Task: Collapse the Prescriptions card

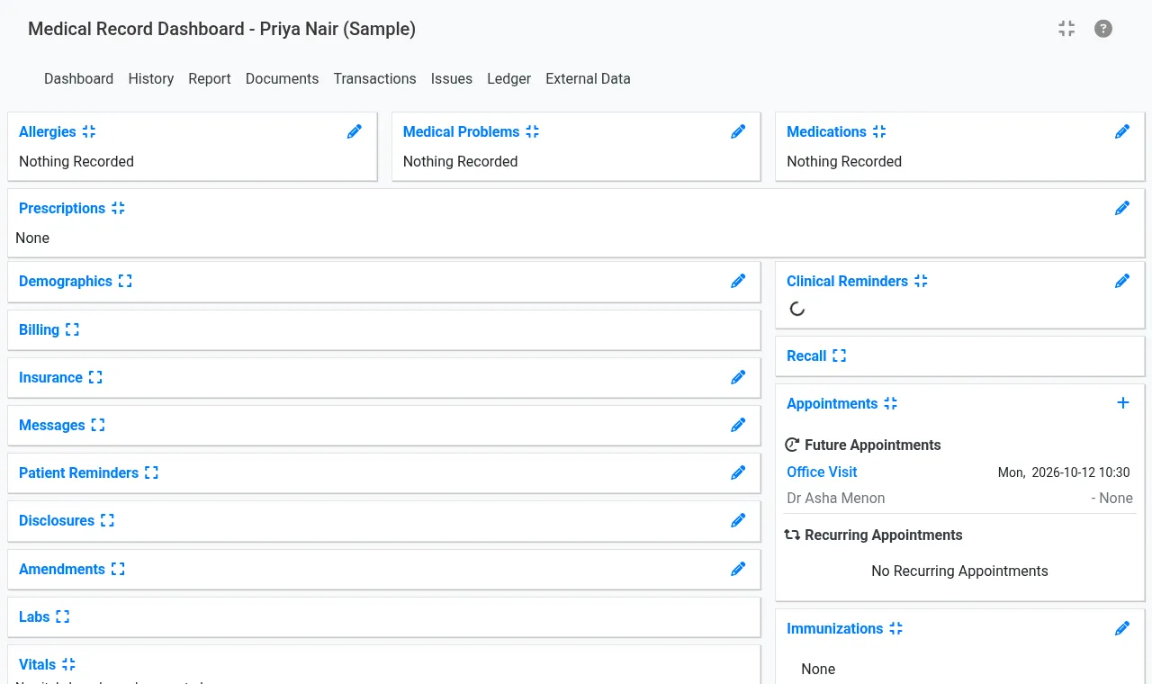Action: coord(118,208)
